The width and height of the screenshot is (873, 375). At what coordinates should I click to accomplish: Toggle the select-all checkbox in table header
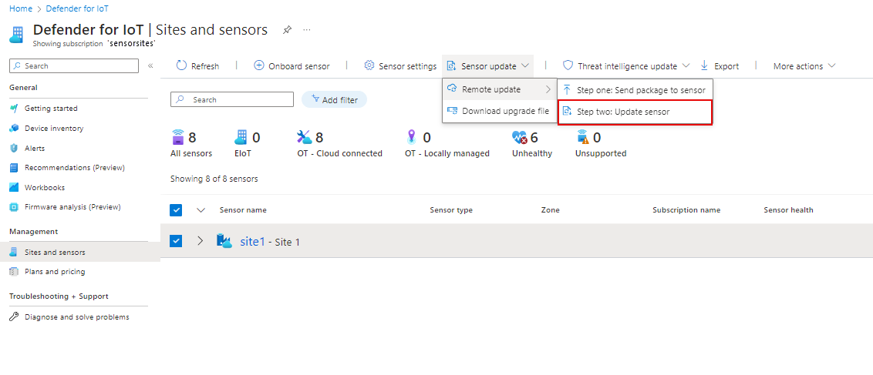176,210
